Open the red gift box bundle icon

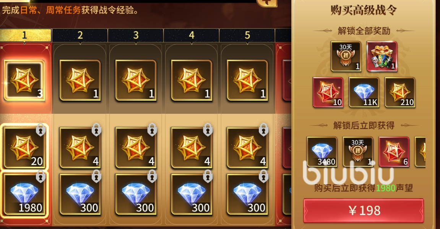[382, 56]
